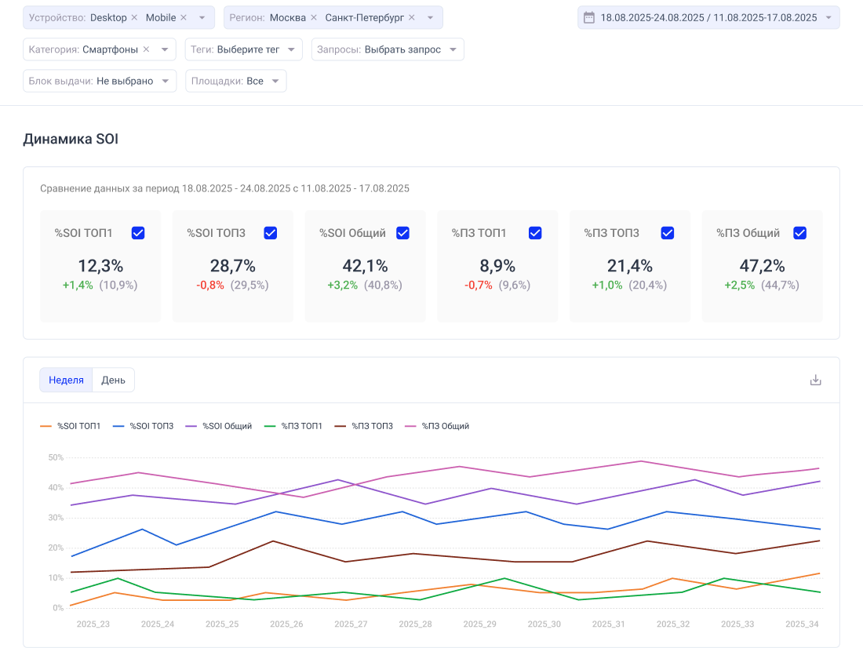This screenshot has height=648, width=863.
Task: Switch to the День tab
Action: (x=113, y=380)
